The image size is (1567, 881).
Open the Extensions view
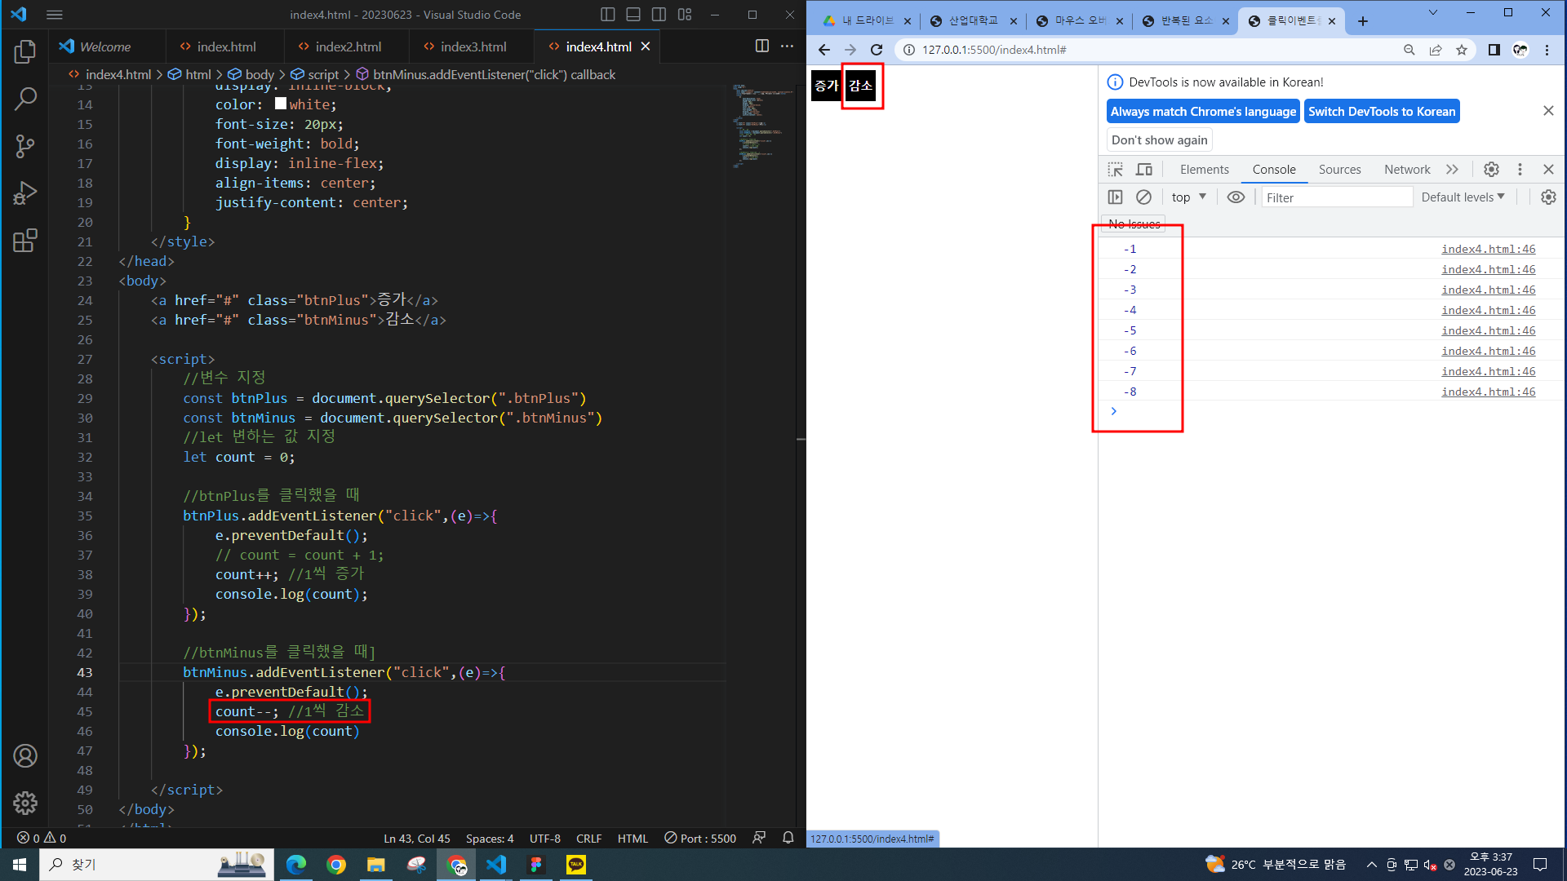[25, 241]
